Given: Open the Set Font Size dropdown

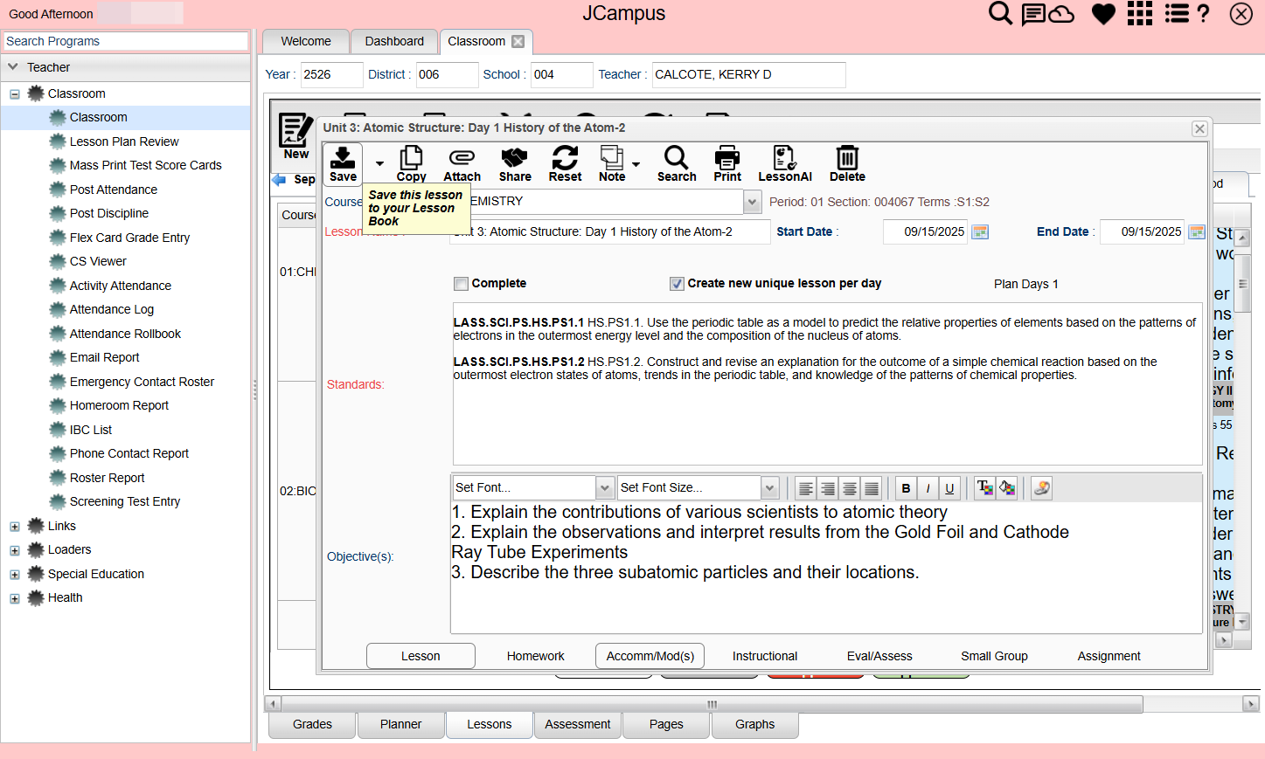Looking at the screenshot, I should point(769,487).
